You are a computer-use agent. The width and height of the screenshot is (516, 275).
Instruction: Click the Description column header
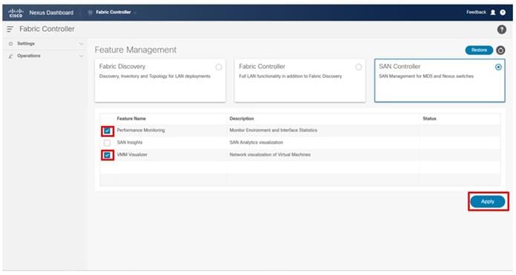(x=241, y=119)
